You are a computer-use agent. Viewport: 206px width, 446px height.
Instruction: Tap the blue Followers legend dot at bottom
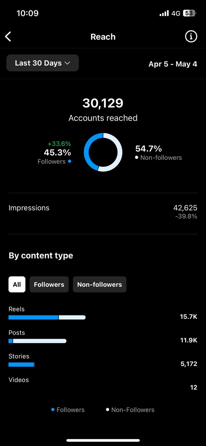click(53, 409)
